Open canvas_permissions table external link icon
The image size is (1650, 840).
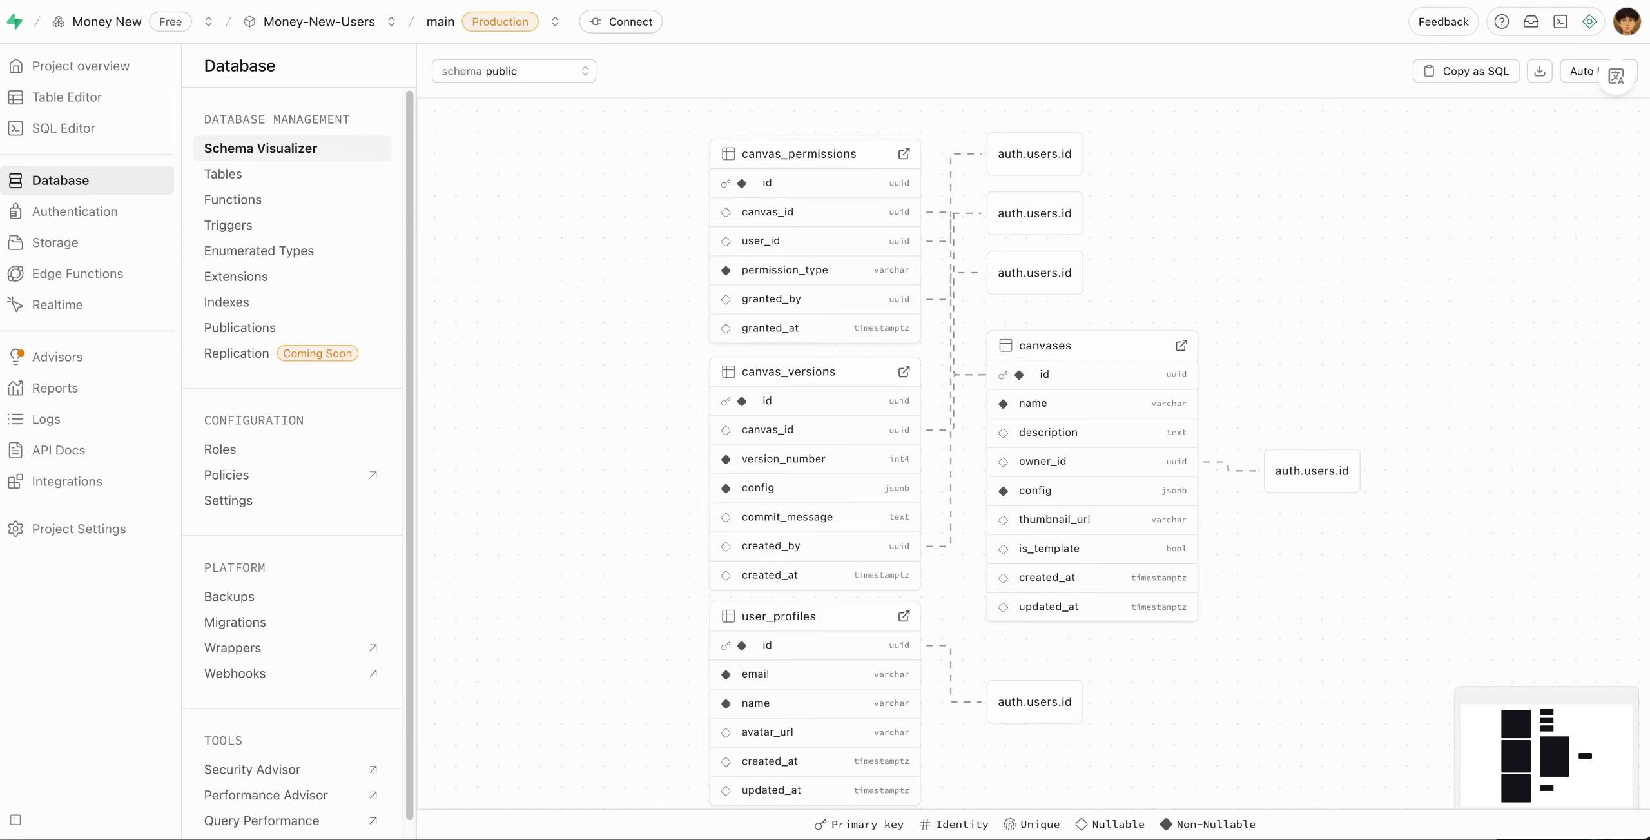(904, 153)
